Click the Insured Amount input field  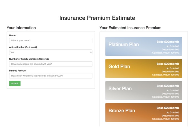click(x=51, y=76)
